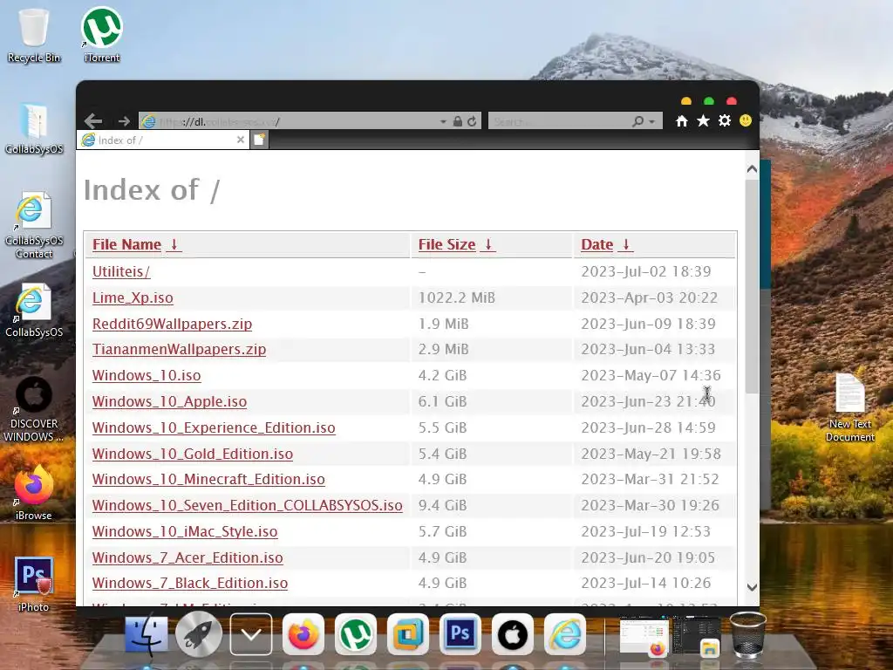Viewport: 893px width, 670px height.
Task: Download Windows_7_Black_Edition.iso
Action: pyautogui.click(x=190, y=583)
